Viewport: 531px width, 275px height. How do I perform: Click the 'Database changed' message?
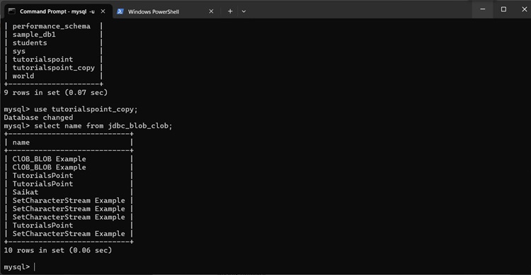[x=38, y=118]
